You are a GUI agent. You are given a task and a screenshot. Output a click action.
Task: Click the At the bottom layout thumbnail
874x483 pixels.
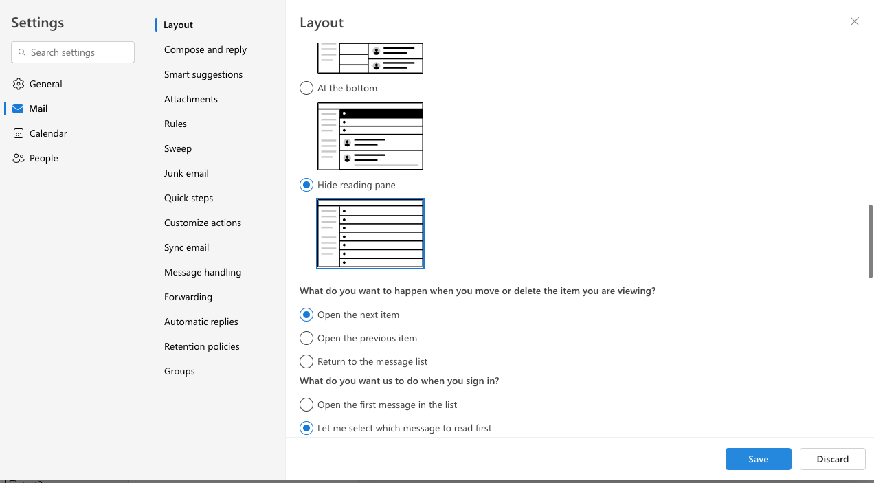[x=370, y=136]
